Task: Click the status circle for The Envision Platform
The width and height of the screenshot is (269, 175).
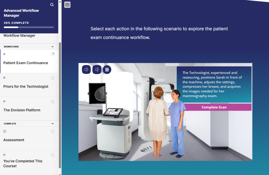Action: [53, 102]
